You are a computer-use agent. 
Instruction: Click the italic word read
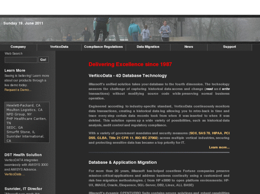tap(209, 89)
